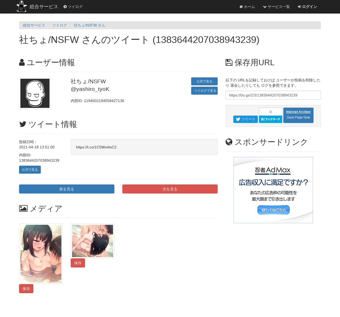Click ツイログで見る button

204,91
